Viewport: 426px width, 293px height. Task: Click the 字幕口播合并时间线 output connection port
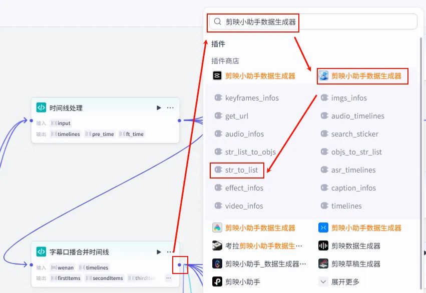point(179,264)
